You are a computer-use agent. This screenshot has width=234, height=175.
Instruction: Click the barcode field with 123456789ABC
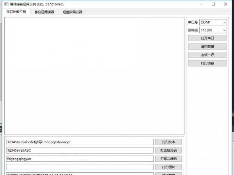pyautogui.click(x=80, y=150)
